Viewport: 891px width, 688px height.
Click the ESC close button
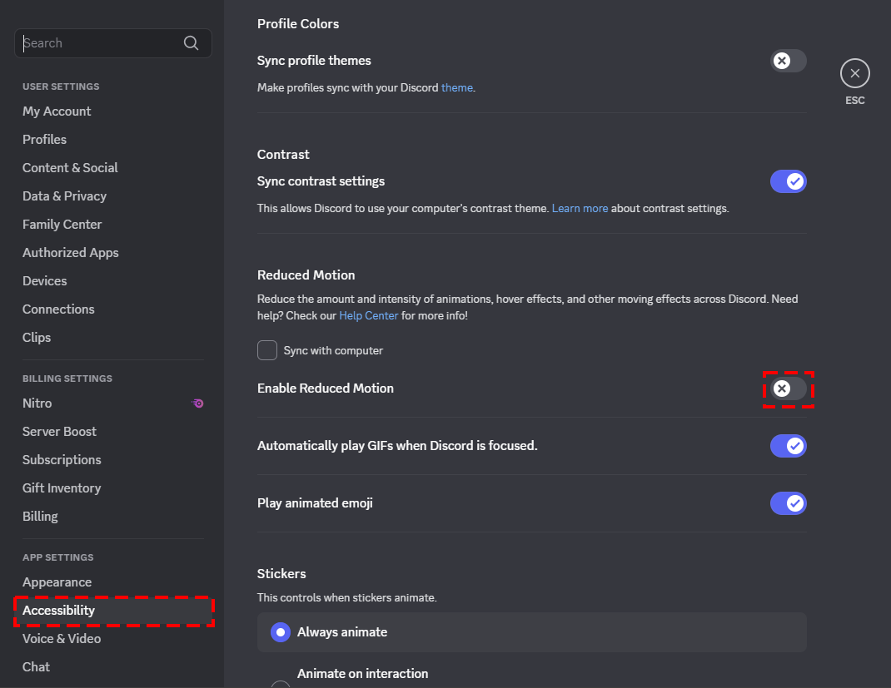854,73
